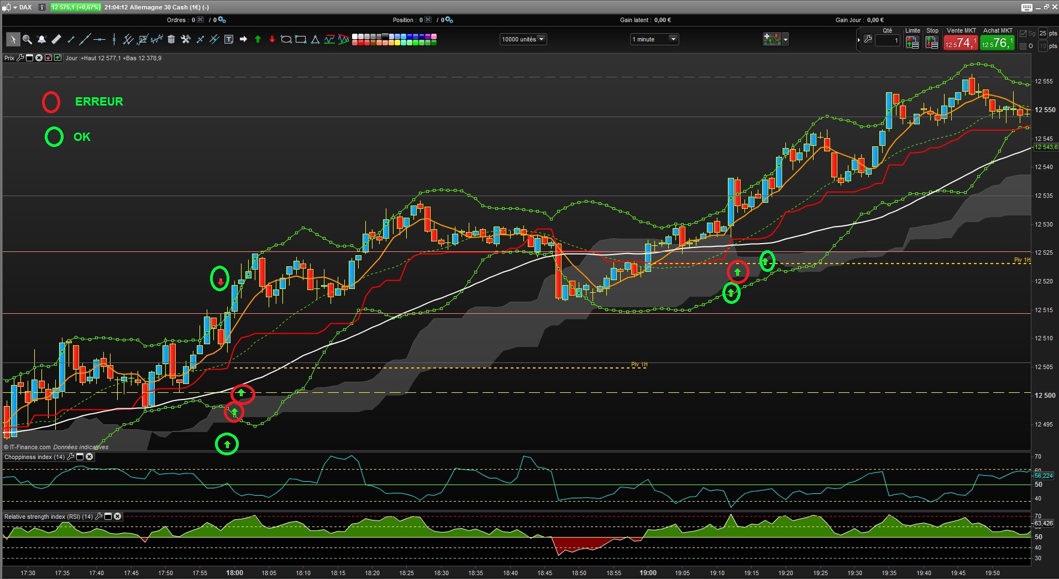Click the green up-arrow buy marker tool
Image resolution: width=1059 pixels, height=579 pixels.
tap(257, 39)
